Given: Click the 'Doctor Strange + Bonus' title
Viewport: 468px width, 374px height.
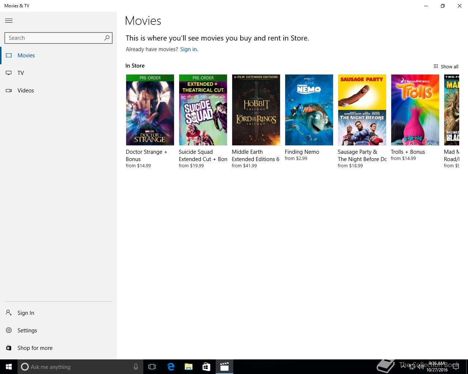Looking at the screenshot, I should pyautogui.click(x=146, y=156).
